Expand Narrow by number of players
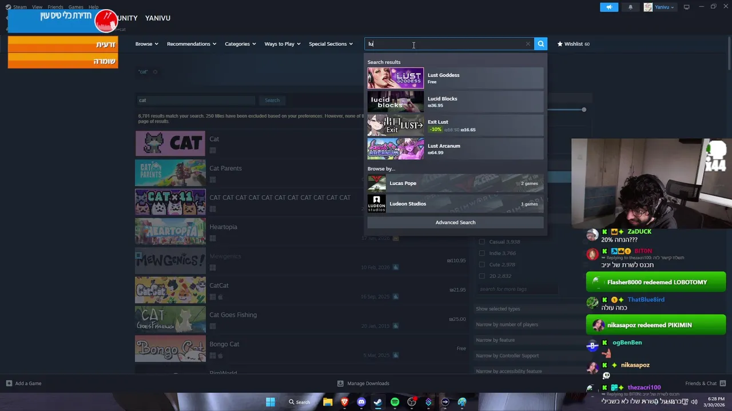 507,324
